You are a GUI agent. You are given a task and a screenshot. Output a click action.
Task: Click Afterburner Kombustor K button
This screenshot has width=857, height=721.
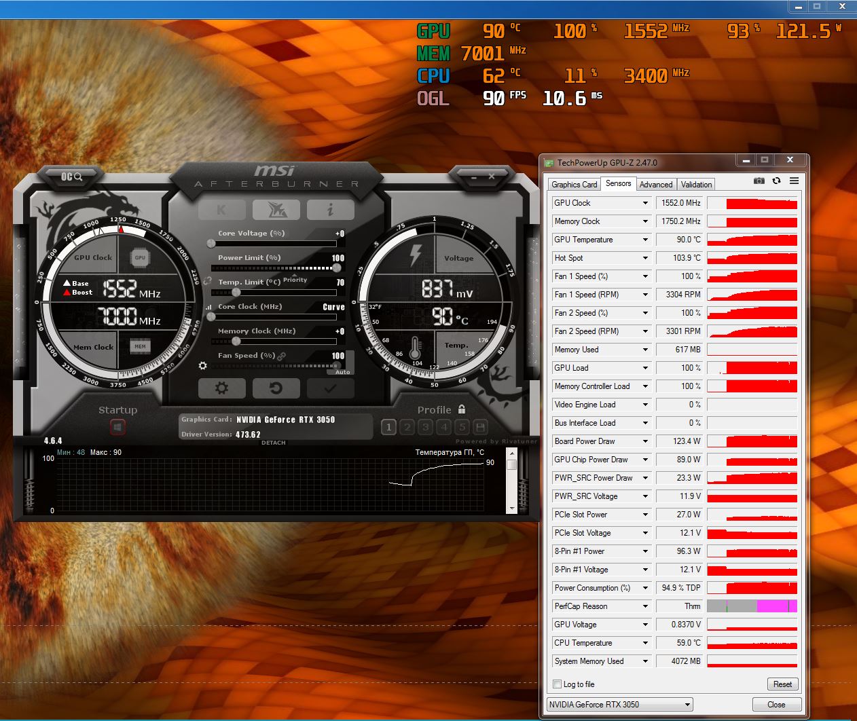click(x=221, y=210)
